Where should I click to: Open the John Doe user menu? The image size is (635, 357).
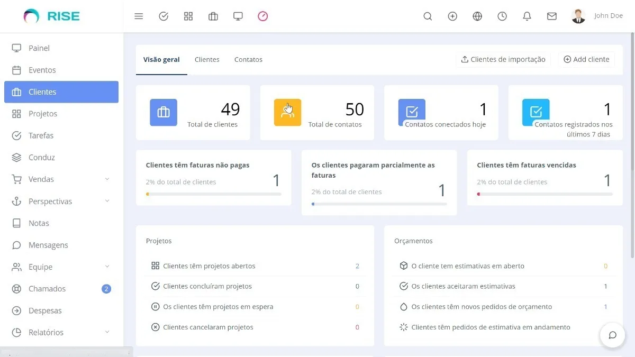[597, 16]
